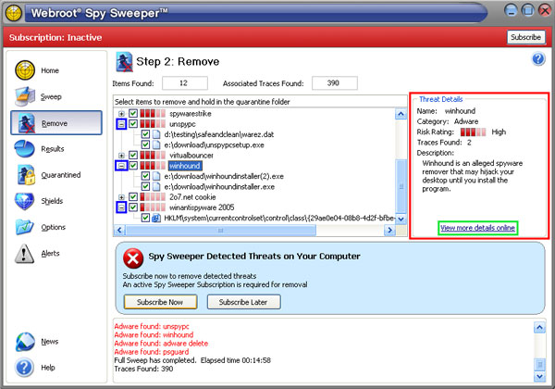Click High risk rating bar in Threat Details
Image resolution: width=555 pixels, height=389 pixels.
click(473, 132)
